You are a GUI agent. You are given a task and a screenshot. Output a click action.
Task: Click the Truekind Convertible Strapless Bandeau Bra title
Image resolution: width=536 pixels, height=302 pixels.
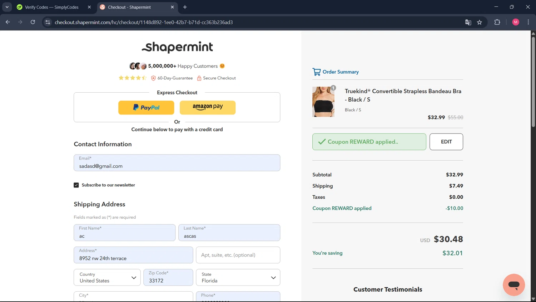pyautogui.click(x=403, y=95)
